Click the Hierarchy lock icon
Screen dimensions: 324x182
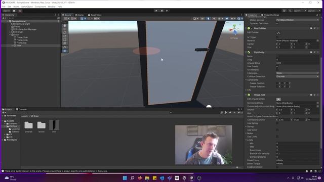click(x=55, y=15)
